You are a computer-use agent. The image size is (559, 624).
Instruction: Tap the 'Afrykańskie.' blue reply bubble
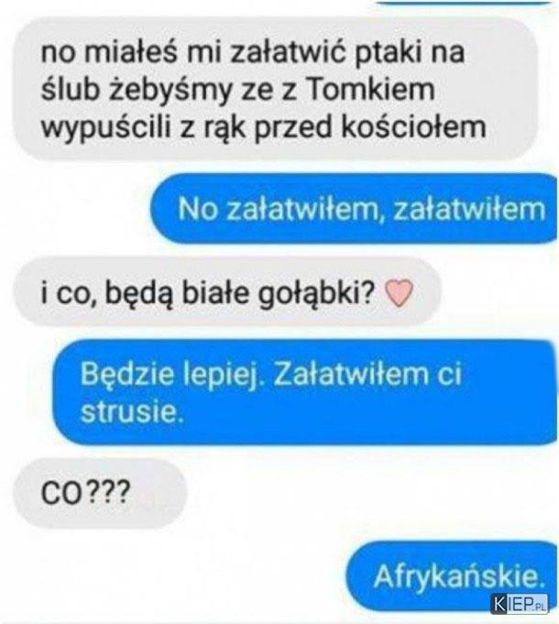(453, 576)
